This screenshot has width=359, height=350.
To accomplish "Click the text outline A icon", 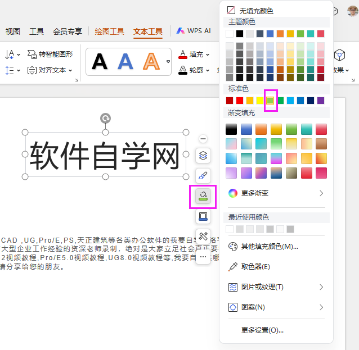I will click(183, 70).
